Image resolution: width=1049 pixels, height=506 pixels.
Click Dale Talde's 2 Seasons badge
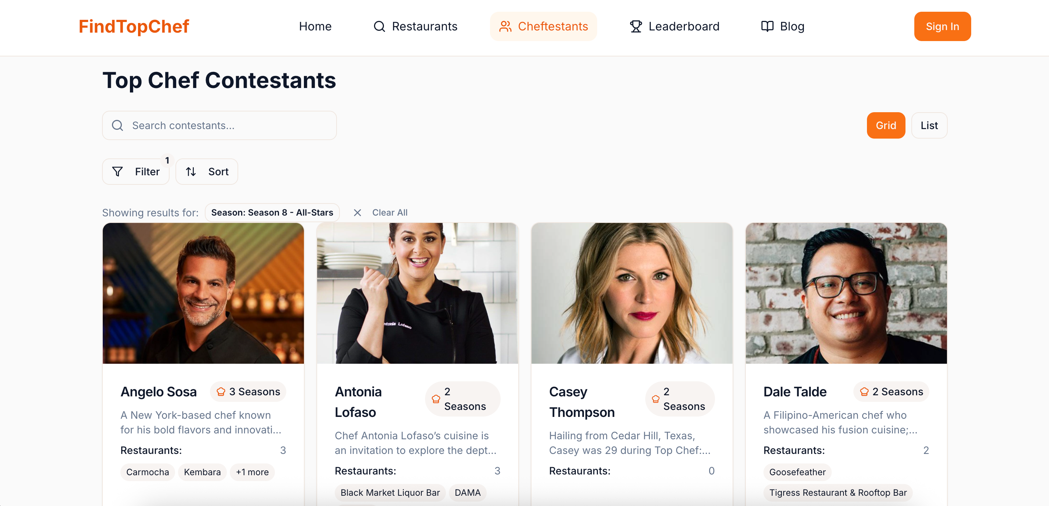[x=891, y=391]
